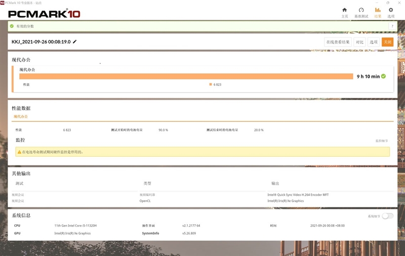Click the 输出 column header

[275, 184]
